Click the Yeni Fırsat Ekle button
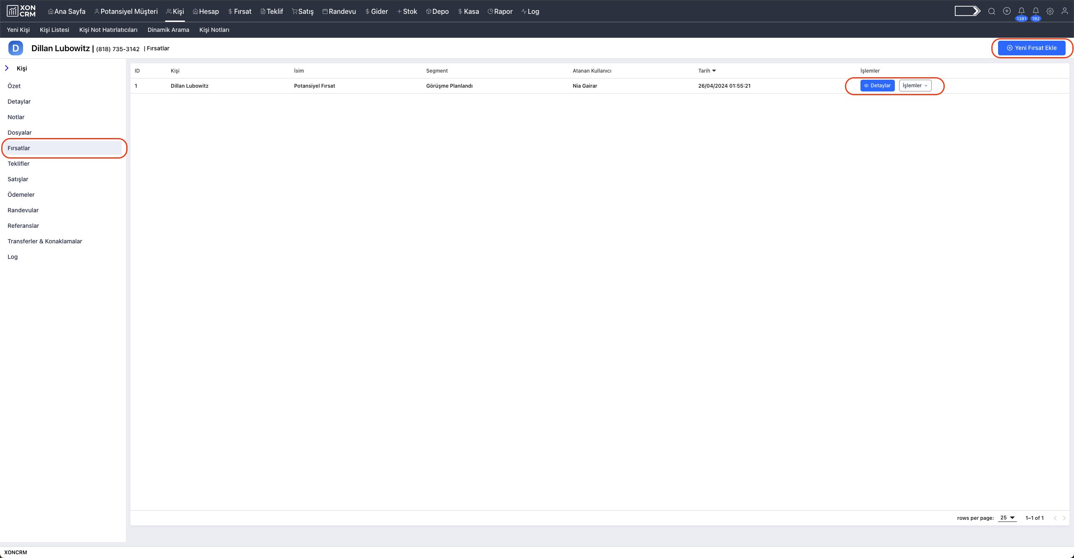Viewport: 1074px width, 558px height. (x=1031, y=48)
